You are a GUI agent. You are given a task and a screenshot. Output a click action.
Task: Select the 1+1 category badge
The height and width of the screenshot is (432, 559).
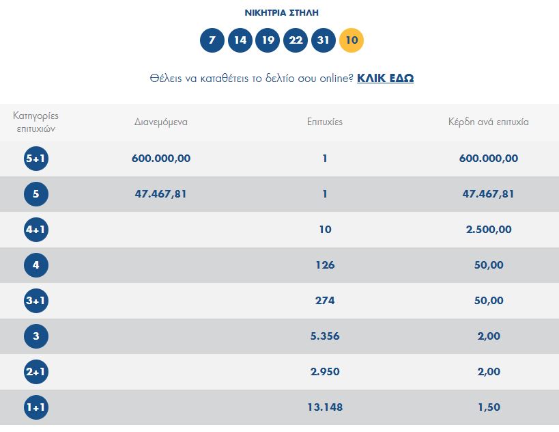[x=36, y=407]
